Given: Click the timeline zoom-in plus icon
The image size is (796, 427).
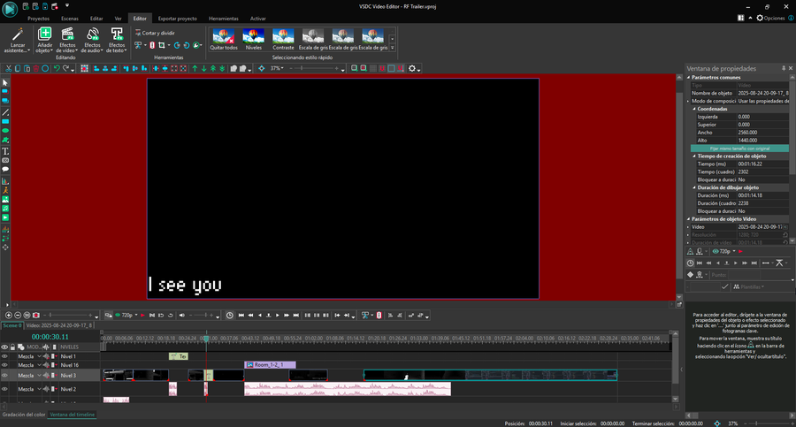Looking at the screenshot, I should coord(9,316).
